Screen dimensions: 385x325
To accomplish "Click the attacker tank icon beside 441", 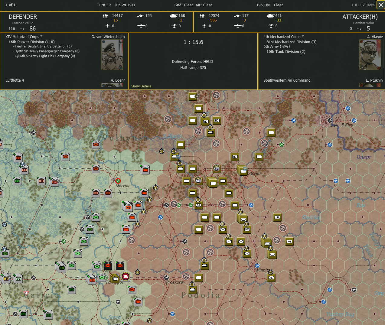I will 270,16.
